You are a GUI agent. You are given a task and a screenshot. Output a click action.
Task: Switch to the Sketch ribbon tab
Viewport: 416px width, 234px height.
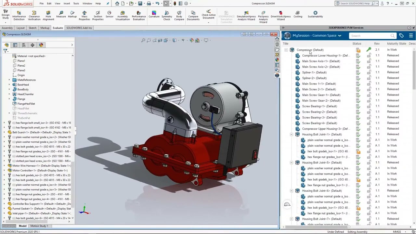32,28
